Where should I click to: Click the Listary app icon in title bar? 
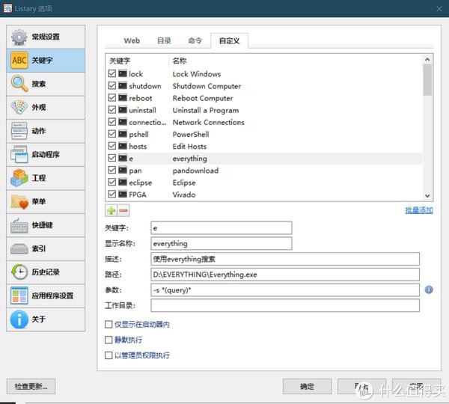(7, 8)
